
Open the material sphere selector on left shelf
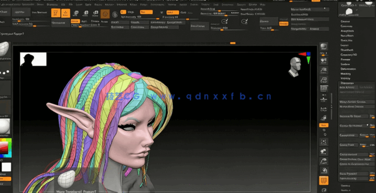5,126
